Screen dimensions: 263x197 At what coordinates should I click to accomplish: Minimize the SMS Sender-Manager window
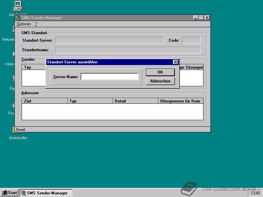point(195,18)
